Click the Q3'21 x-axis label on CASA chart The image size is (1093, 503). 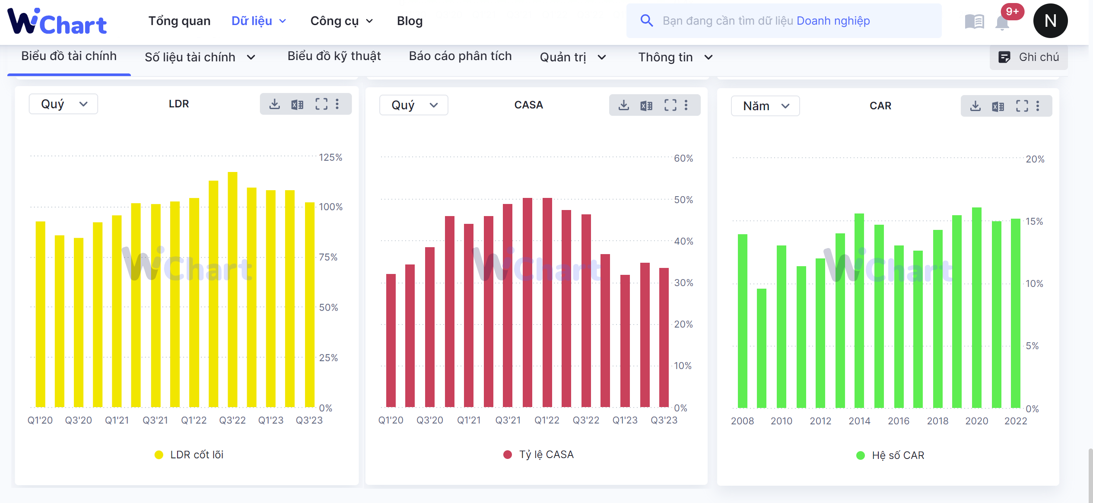(508, 420)
